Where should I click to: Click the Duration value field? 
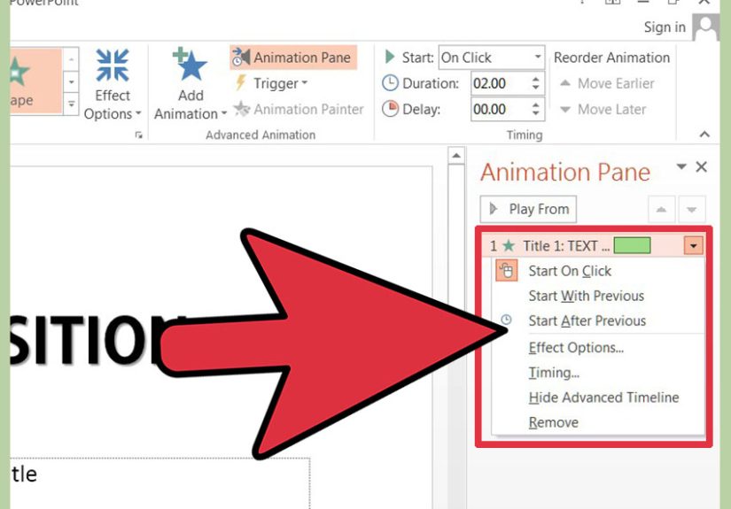500,83
